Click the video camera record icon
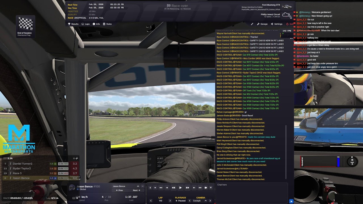This screenshot has width=363, height=204. click(206, 188)
